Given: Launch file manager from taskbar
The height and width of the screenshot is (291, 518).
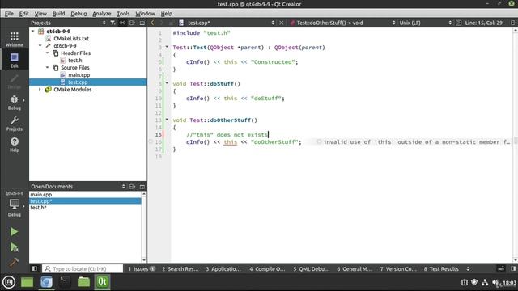Looking at the screenshot, I should click(x=27, y=282).
